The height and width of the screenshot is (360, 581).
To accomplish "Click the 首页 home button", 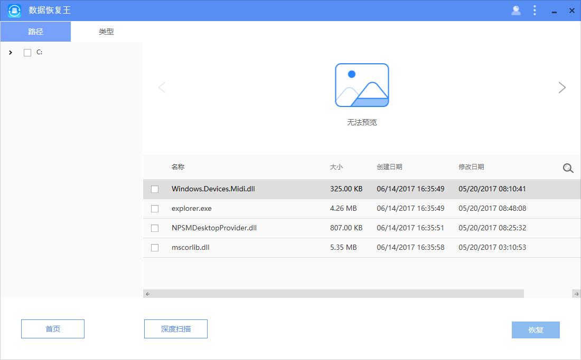I will pos(53,329).
